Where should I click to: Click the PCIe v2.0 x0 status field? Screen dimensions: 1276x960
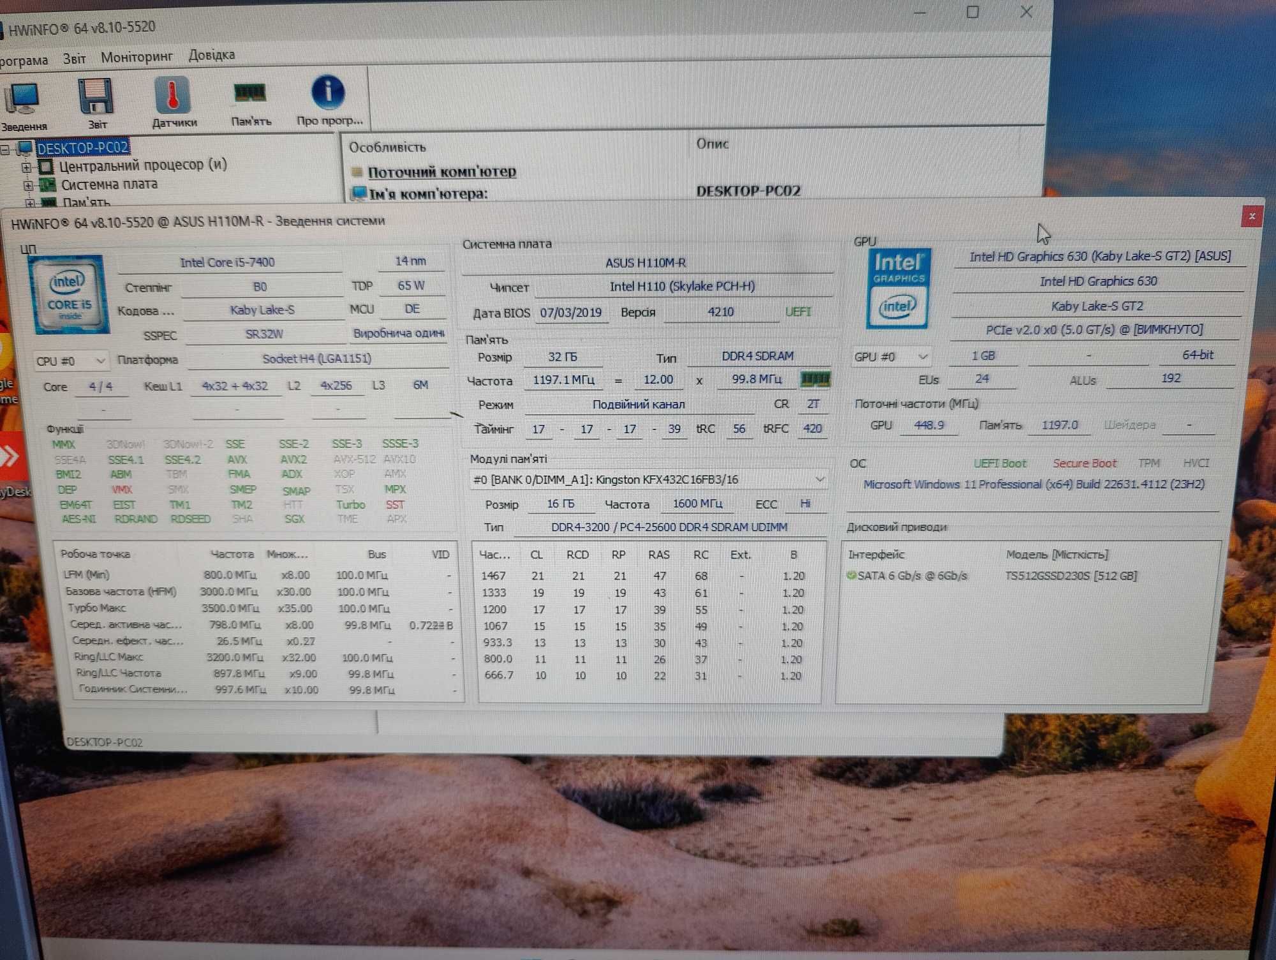click(x=1094, y=330)
